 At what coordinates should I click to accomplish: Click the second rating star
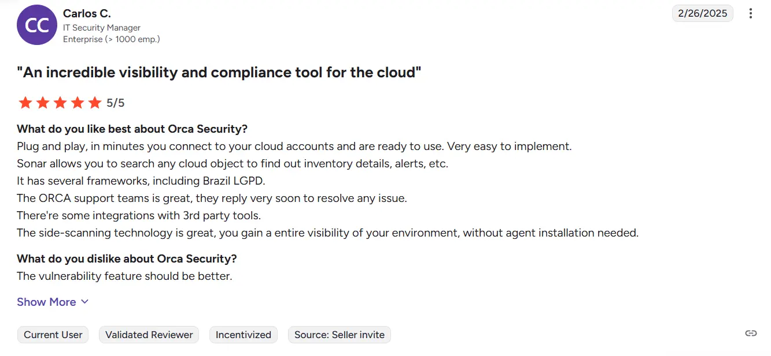[43, 103]
